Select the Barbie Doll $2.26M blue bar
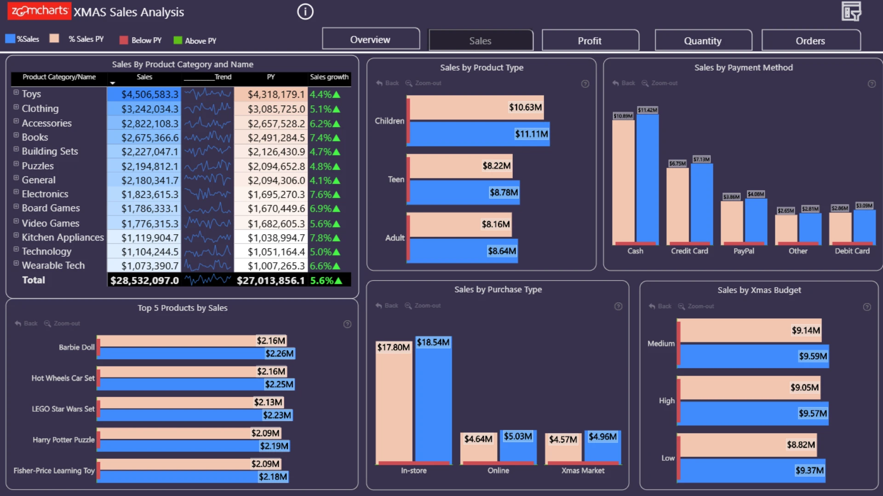Screen dimensions: 883x496 (x=198, y=354)
